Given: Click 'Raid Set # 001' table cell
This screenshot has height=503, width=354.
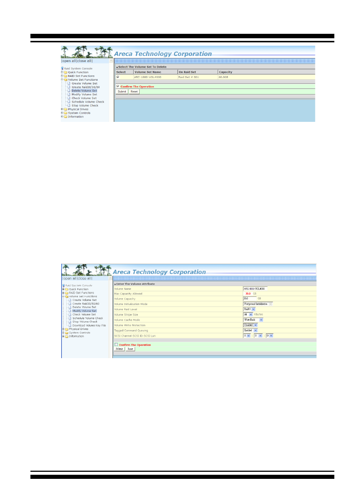Looking at the screenshot, I should point(198,77).
